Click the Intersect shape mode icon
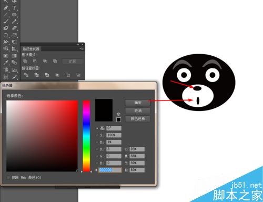263x202 pixels. coord(45,61)
